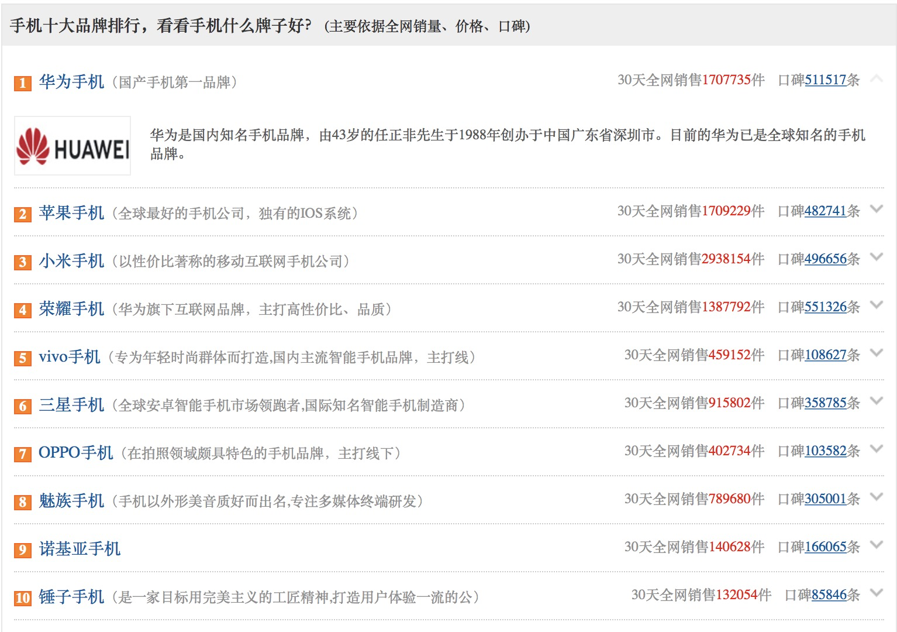Collapse the 华为手机 row details
The height and width of the screenshot is (632, 897).
coord(876,78)
